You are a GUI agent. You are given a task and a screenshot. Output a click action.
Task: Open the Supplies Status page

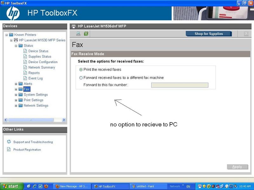[x=40, y=57]
